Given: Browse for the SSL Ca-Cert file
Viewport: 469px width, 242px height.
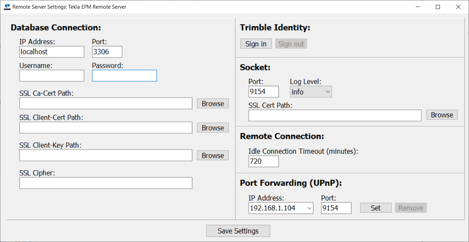Looking at the screenshot, I should 212,103.
